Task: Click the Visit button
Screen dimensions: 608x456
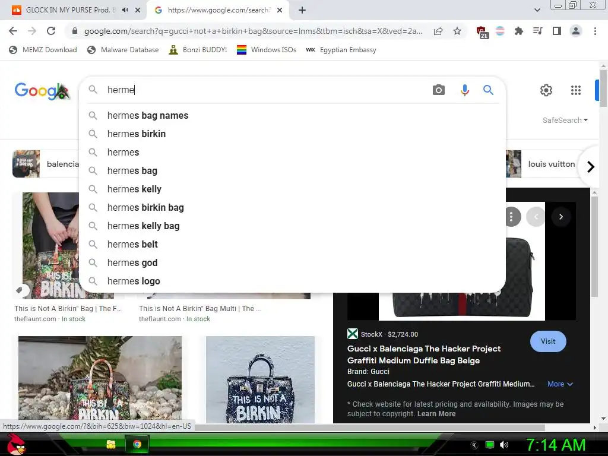Action: tap(548, 341)
